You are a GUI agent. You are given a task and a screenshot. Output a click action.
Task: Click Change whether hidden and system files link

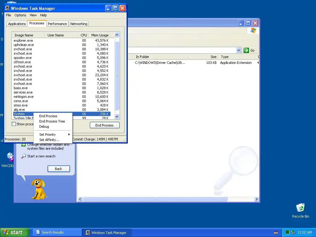pyautogui.click(x=48, y=147)
